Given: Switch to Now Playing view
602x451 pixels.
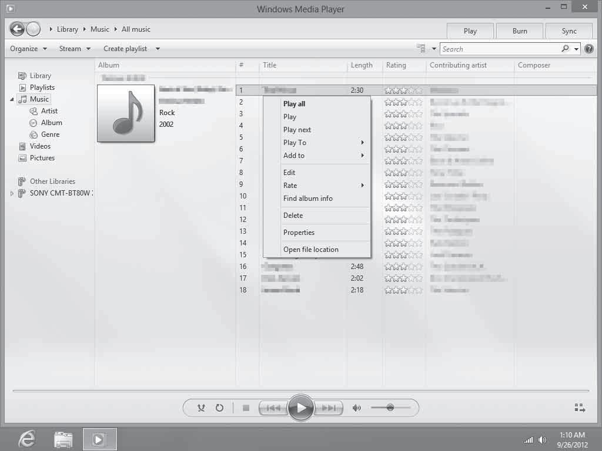Looking at the screenshot, I should pyautogui.click(x=580, y=408).
